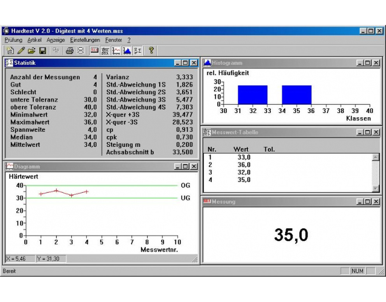
Task: Toggle the Statistik sigma toolbar icon
Action: [x=138, y=51]
